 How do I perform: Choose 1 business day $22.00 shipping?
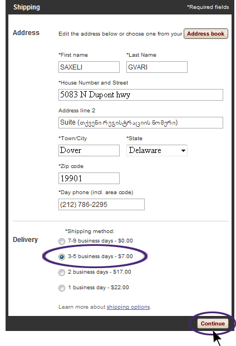point(62,288)
